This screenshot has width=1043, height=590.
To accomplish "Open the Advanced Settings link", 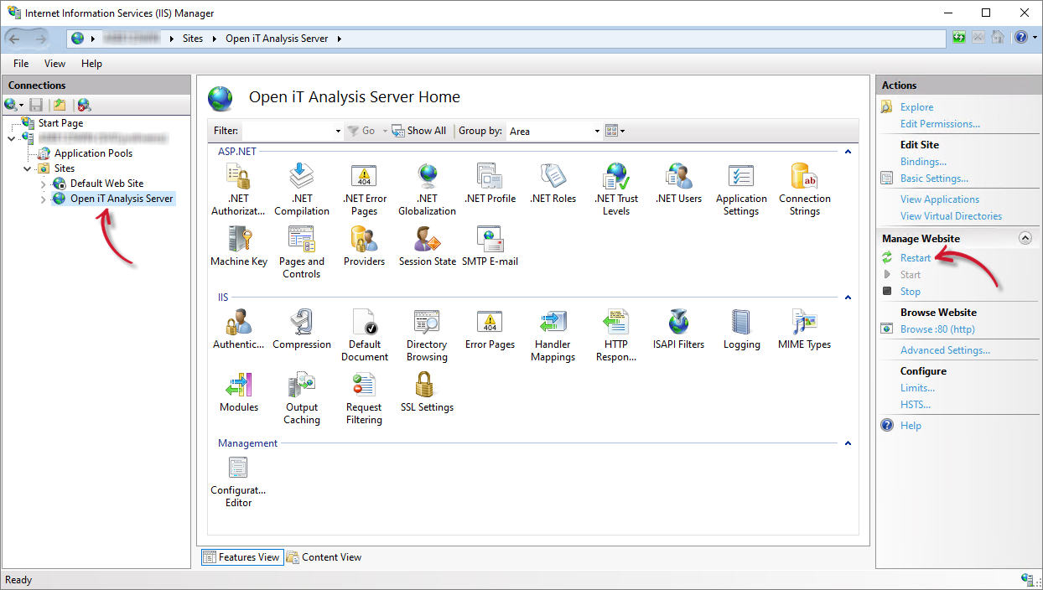I will pos(944,350).
